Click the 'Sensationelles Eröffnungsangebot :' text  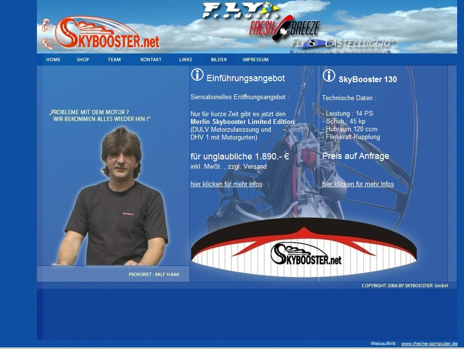240,97
